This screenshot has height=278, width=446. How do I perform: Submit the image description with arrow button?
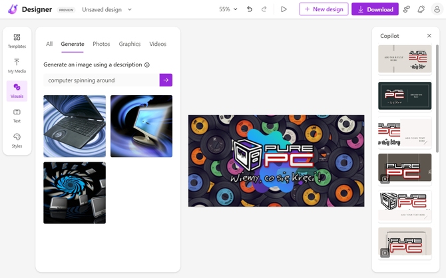pos(166,80)
